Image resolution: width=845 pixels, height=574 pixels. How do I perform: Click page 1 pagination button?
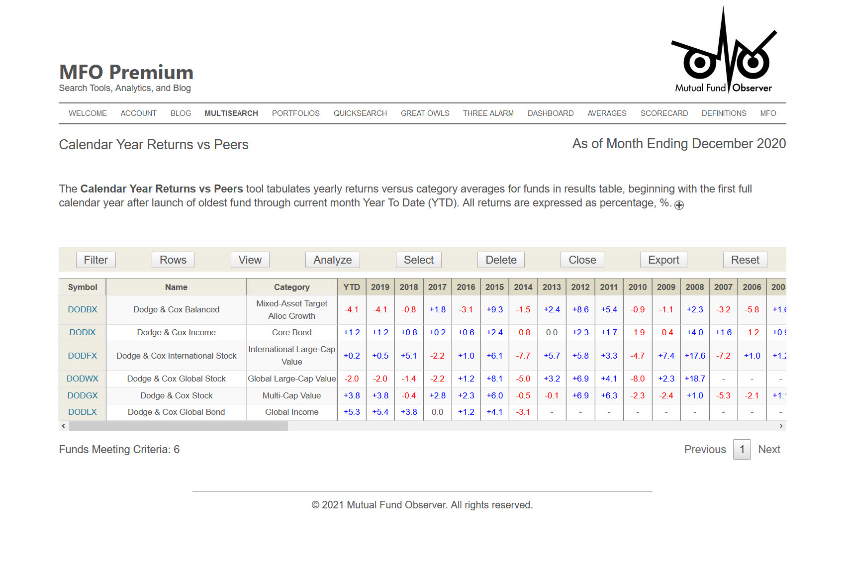(x=742, y=450)
